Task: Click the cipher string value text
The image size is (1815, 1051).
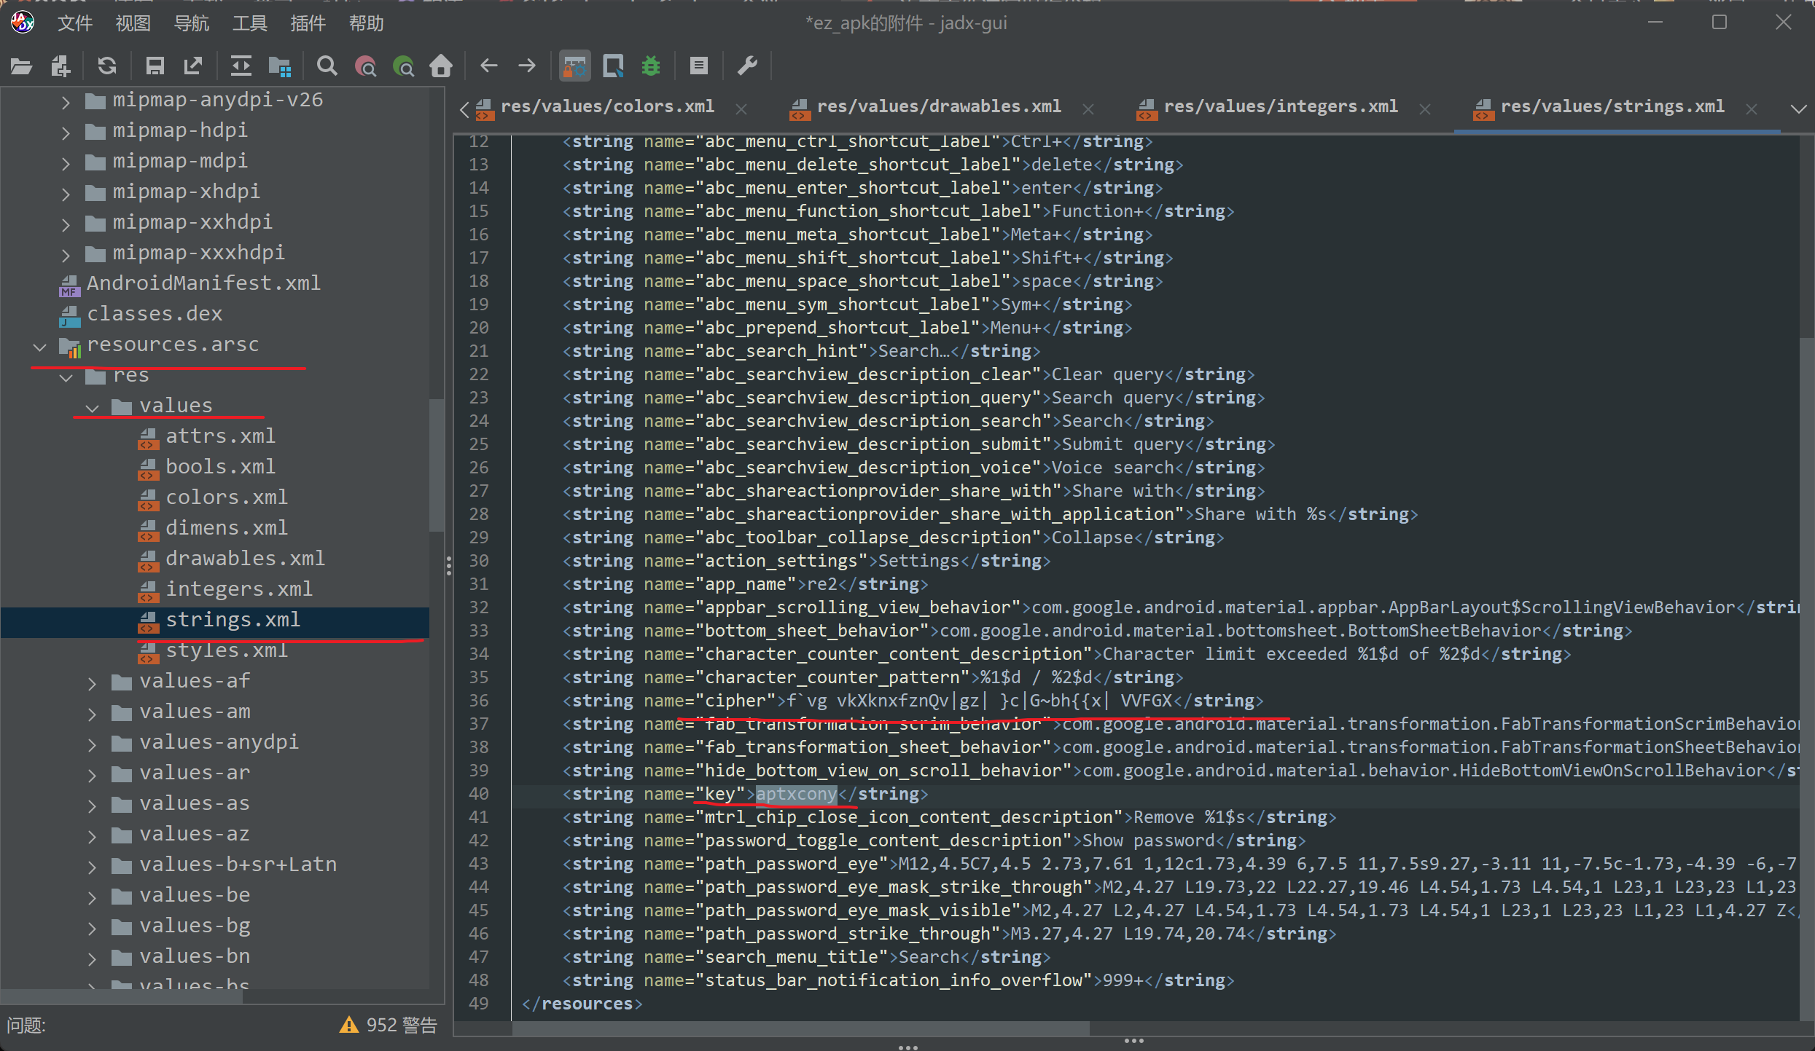Action: click(980, 701)
